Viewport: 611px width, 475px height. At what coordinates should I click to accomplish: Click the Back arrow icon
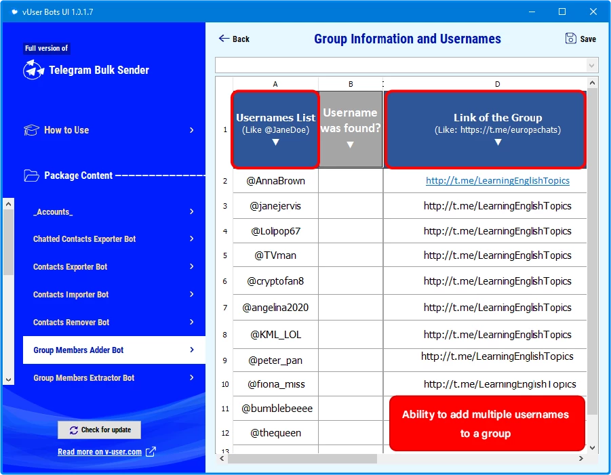(x=224, y=38)
